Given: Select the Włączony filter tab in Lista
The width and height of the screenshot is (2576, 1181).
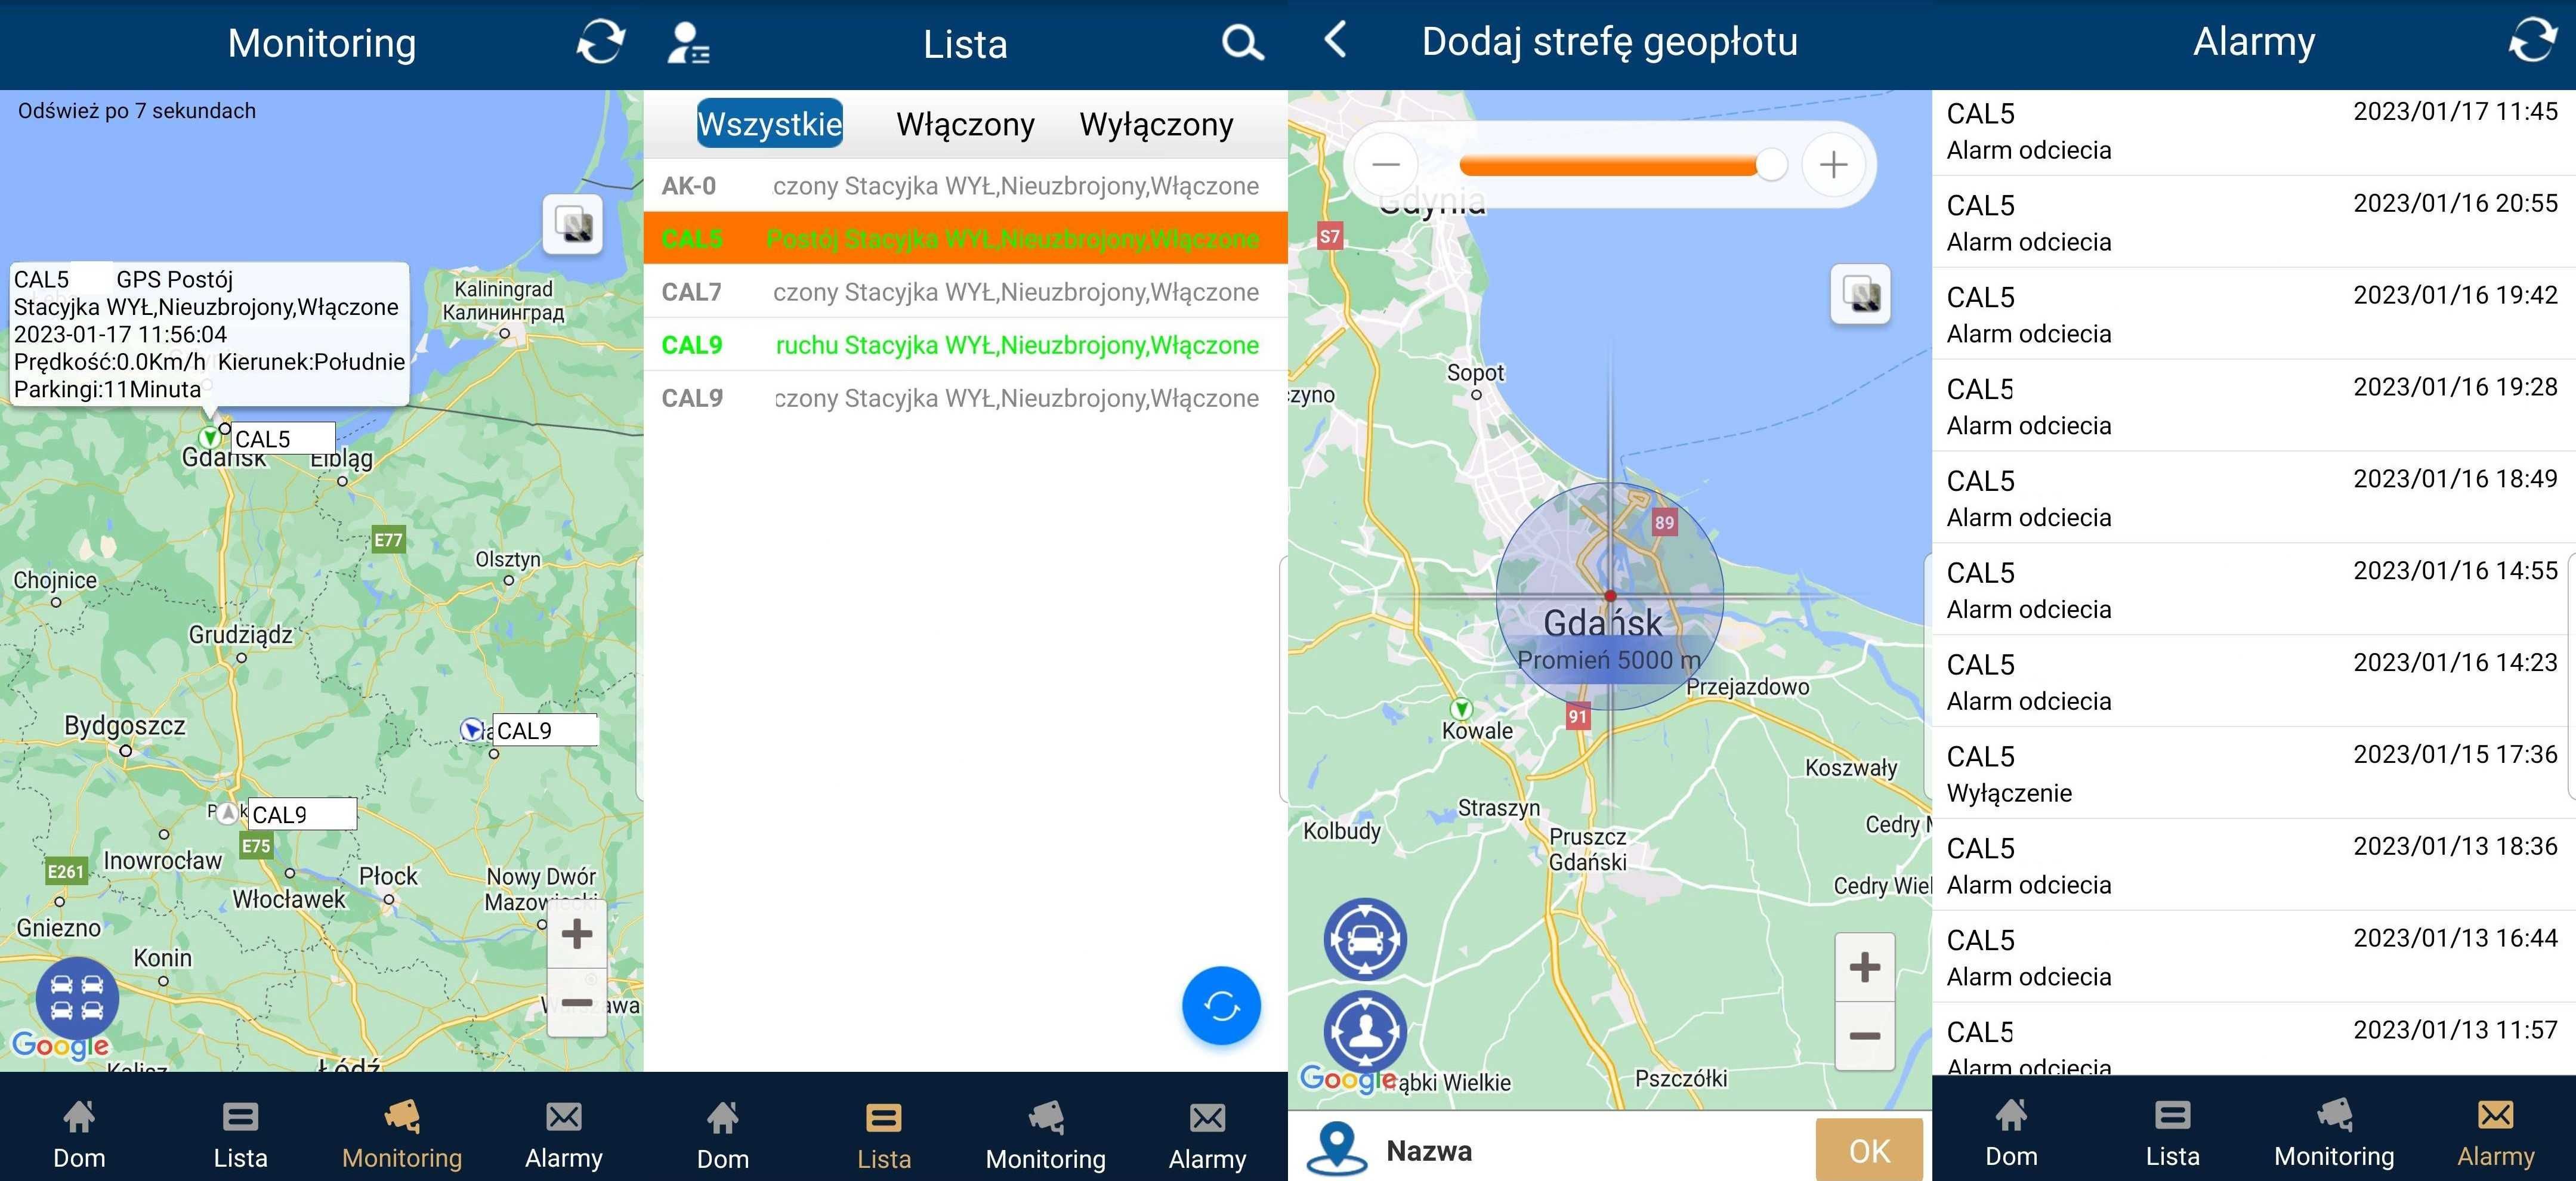Looking at the screenshot, I should tap(964, 125).
